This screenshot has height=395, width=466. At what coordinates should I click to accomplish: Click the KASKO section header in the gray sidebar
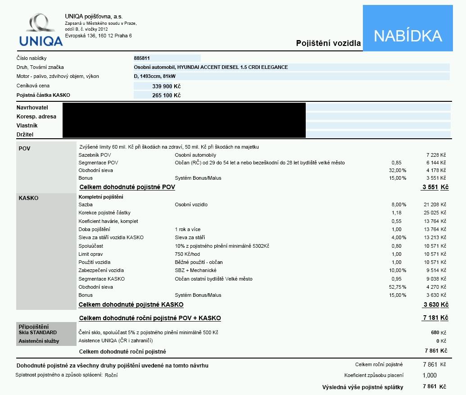28,198
